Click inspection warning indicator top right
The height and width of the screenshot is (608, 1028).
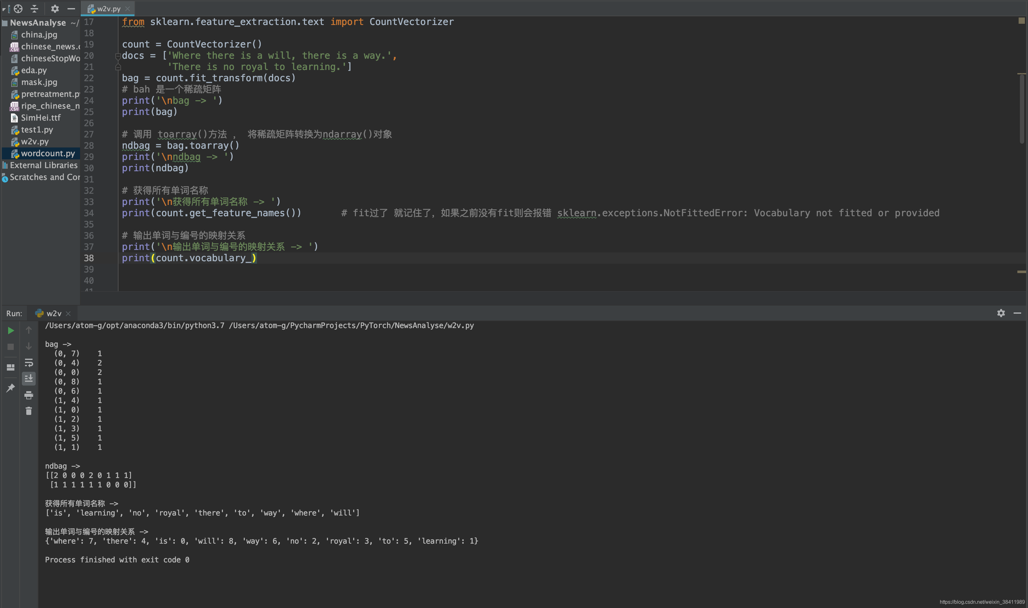1021,21
